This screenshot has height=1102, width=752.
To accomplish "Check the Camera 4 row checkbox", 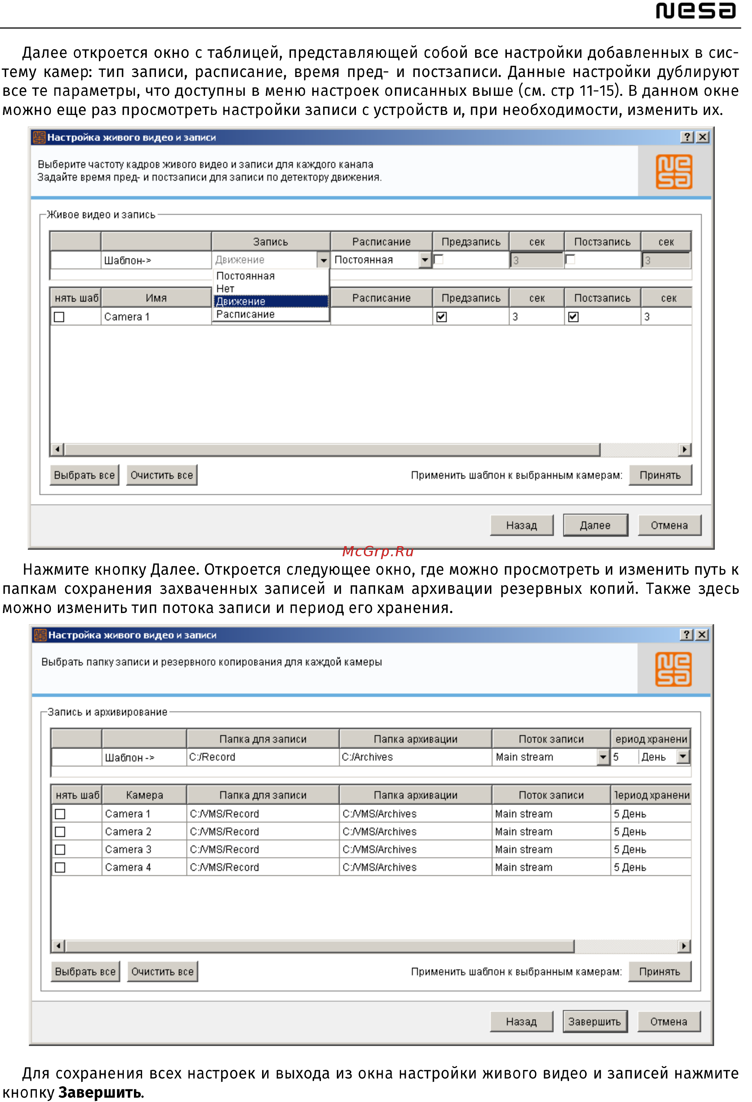I will pos(60,867).
